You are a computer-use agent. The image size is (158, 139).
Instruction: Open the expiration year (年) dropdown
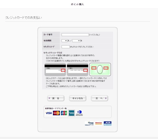(x=76, y=41)
